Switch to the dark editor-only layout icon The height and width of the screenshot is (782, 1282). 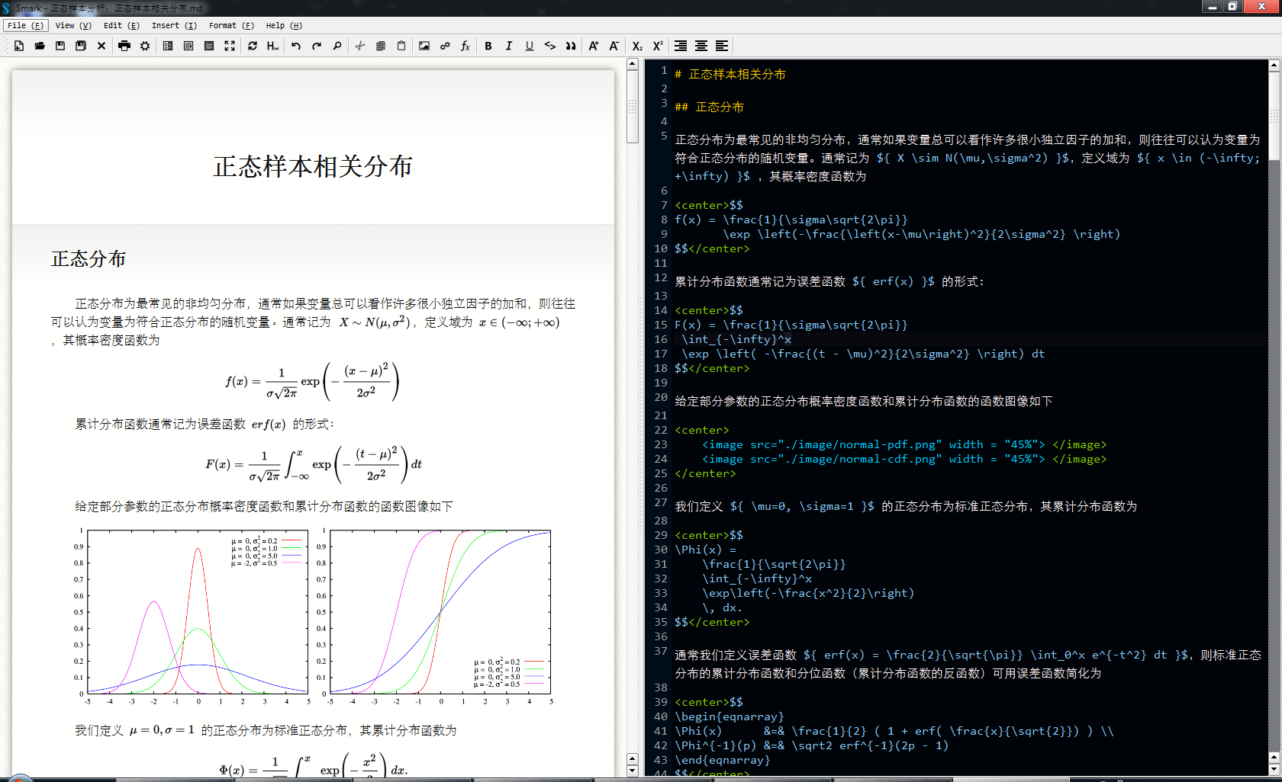pos(209,46)
